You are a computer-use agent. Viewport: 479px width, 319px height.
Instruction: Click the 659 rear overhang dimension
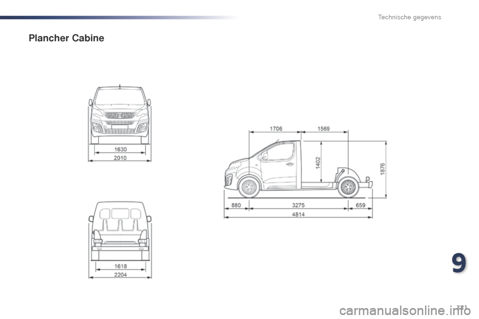pyautogui.click(x=360, y=205)
